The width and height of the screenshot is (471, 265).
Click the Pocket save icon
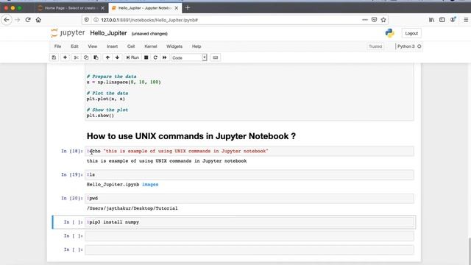tap(375, 20)
